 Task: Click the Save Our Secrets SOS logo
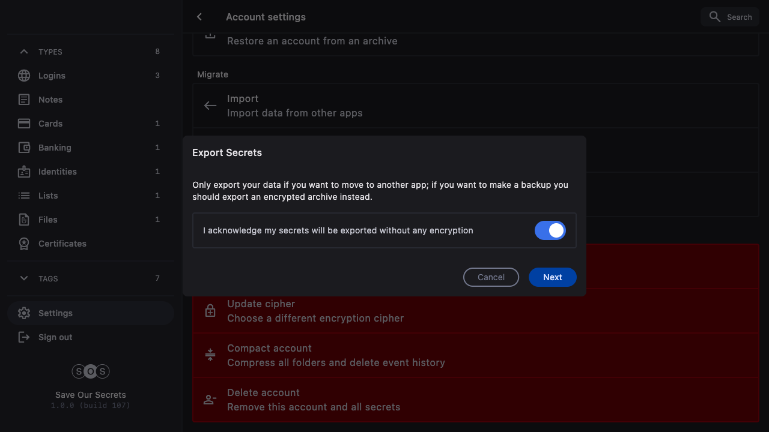click(x=91, y=371)
